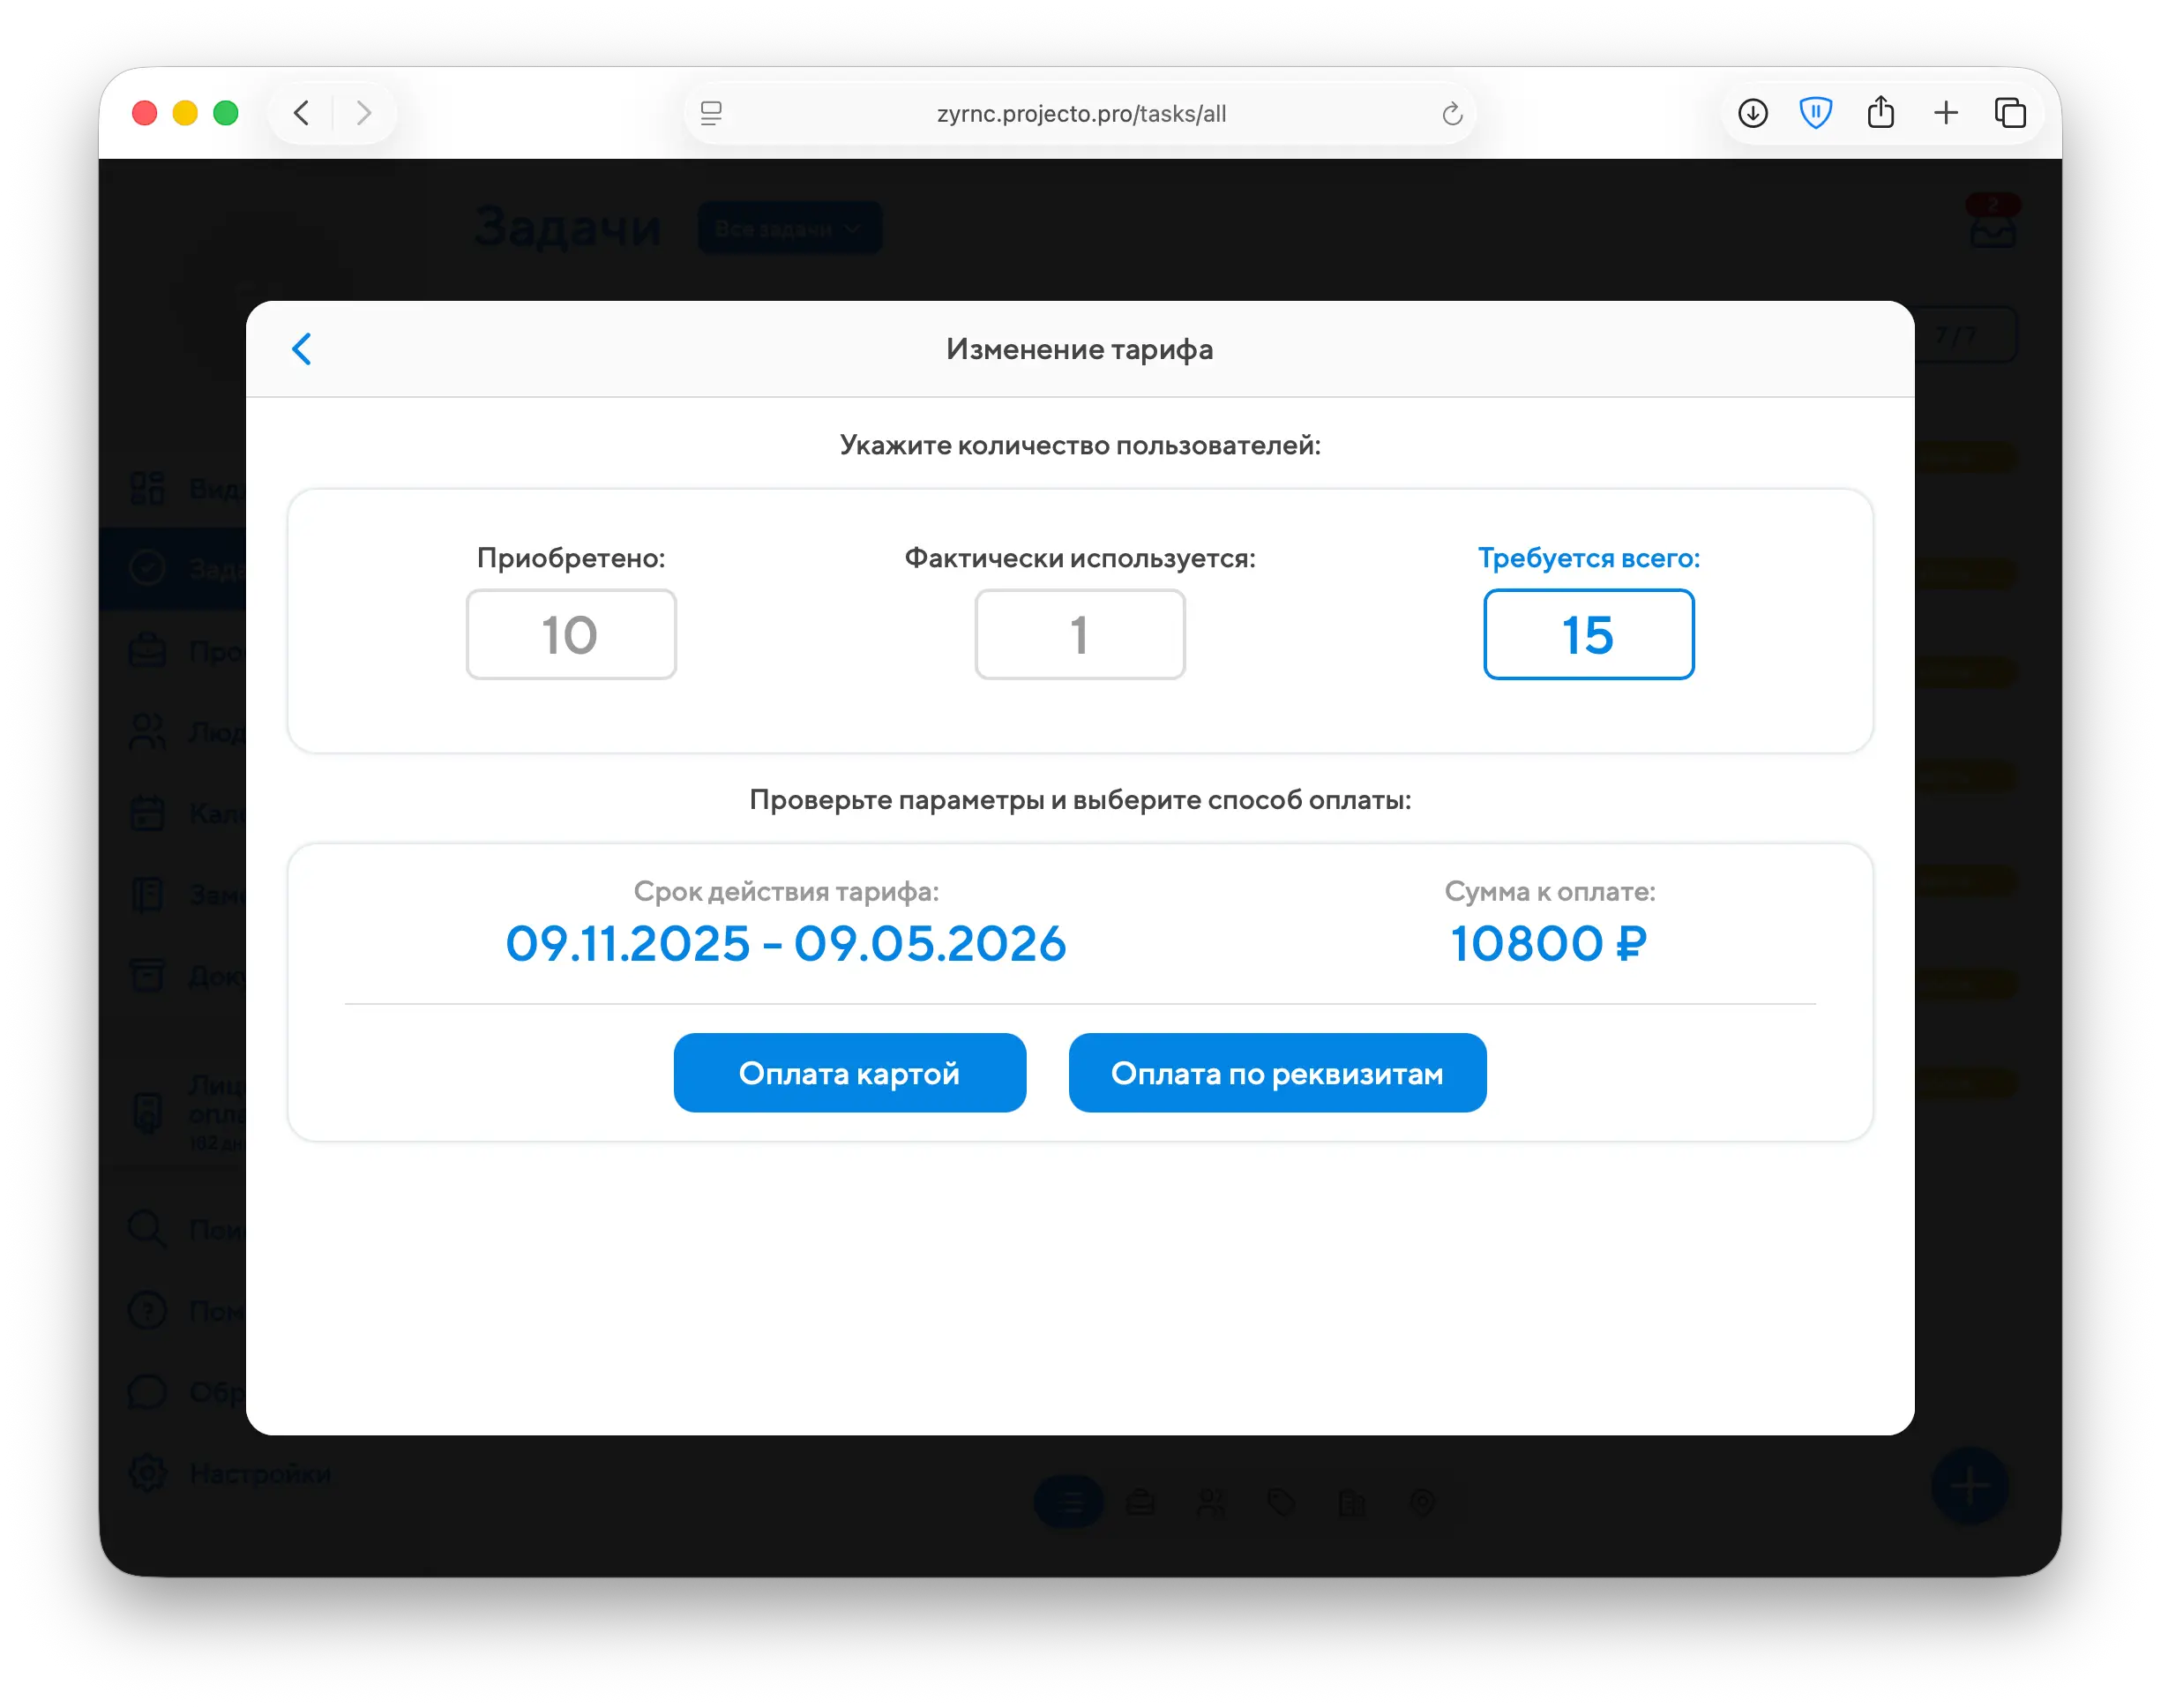Click the "Фактически используется" field showing 1
The image size is (2161, 1708).
click(x=1080, y=634)
